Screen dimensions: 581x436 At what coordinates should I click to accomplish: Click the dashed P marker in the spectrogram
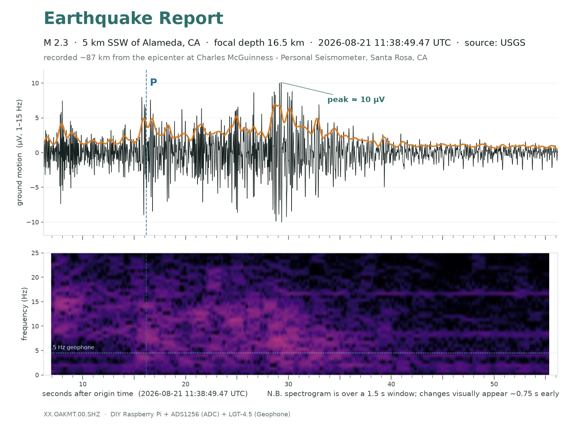tap(146, 314)
